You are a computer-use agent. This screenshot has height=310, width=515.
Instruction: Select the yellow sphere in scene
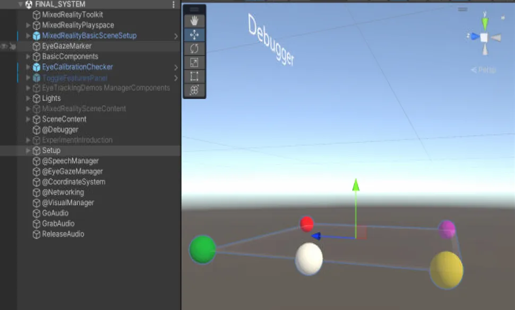click(447, 270)
